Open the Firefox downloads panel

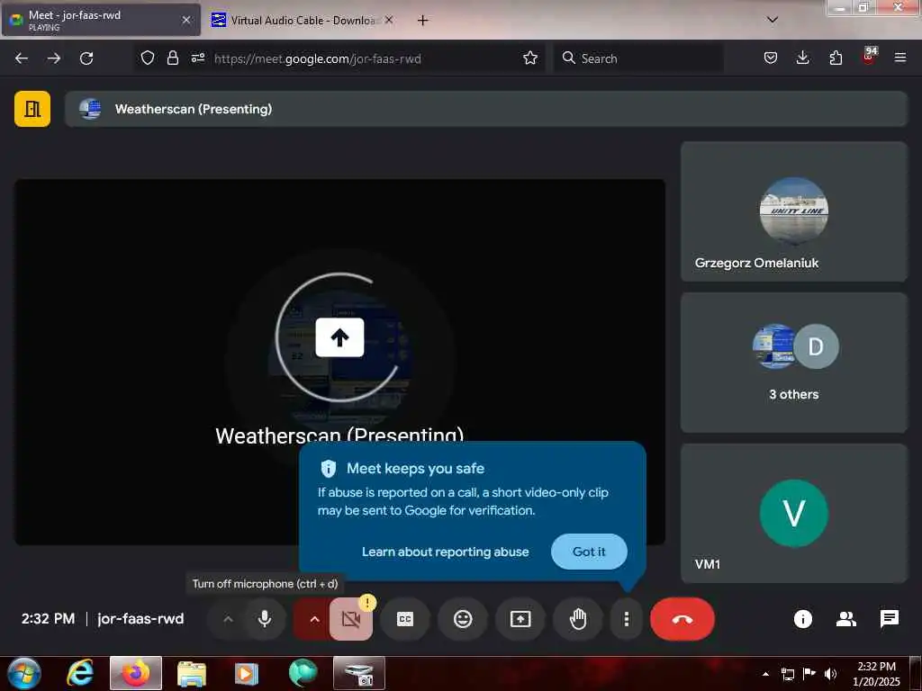[x=802, y=58]
